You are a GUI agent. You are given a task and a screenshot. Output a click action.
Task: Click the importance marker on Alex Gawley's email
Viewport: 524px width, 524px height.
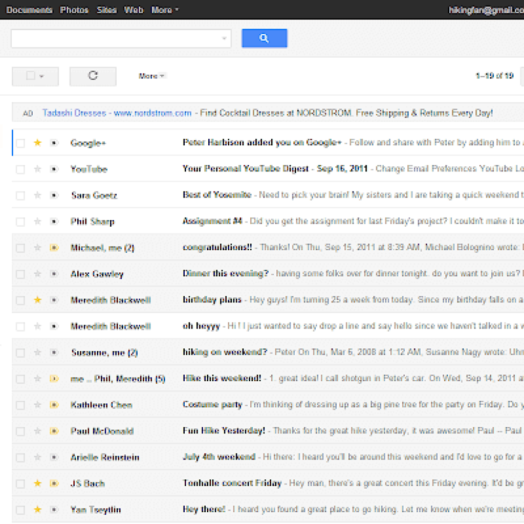click(x=54, y=274)
